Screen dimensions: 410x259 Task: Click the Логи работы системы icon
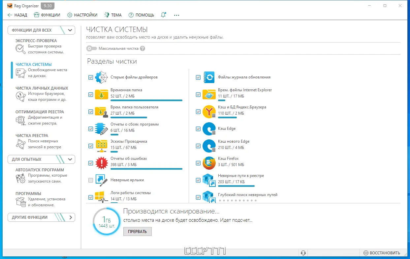[101, 196]
